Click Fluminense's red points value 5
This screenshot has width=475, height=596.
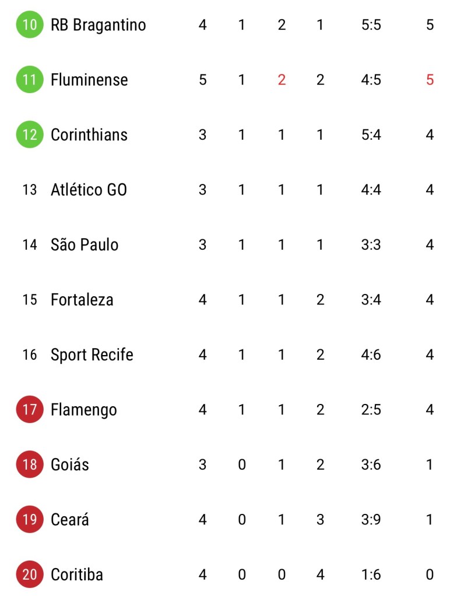(430, 80)
